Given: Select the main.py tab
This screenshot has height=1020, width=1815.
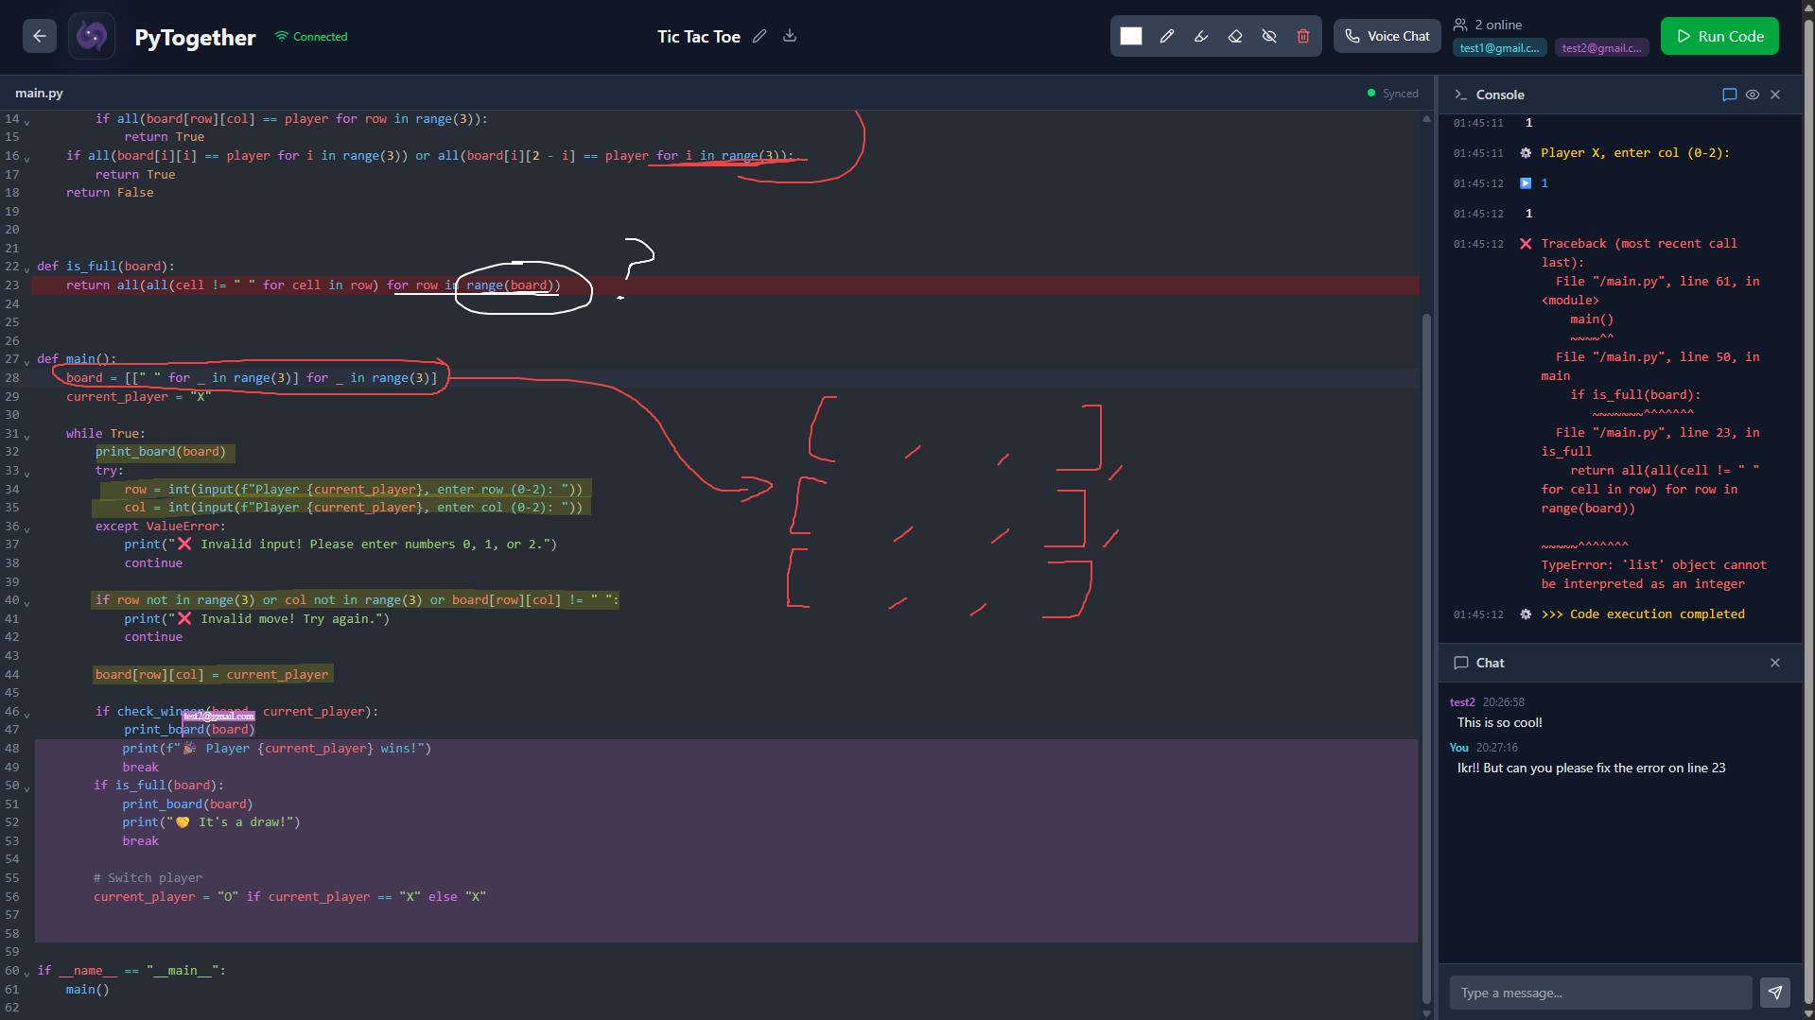Looking at the screenshot, I should [x=39, y=93].
